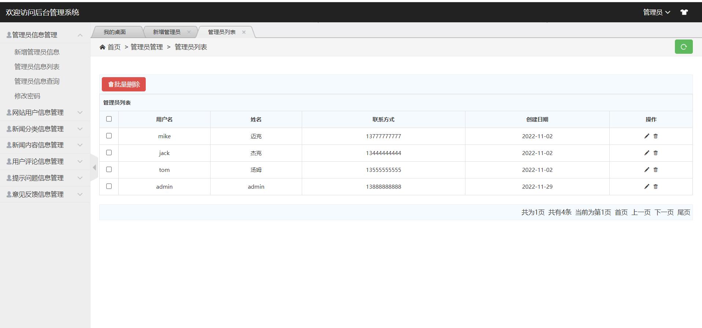702x328 pixels.
Task: Click the name 迈克 cell
Action: (256, 136)
